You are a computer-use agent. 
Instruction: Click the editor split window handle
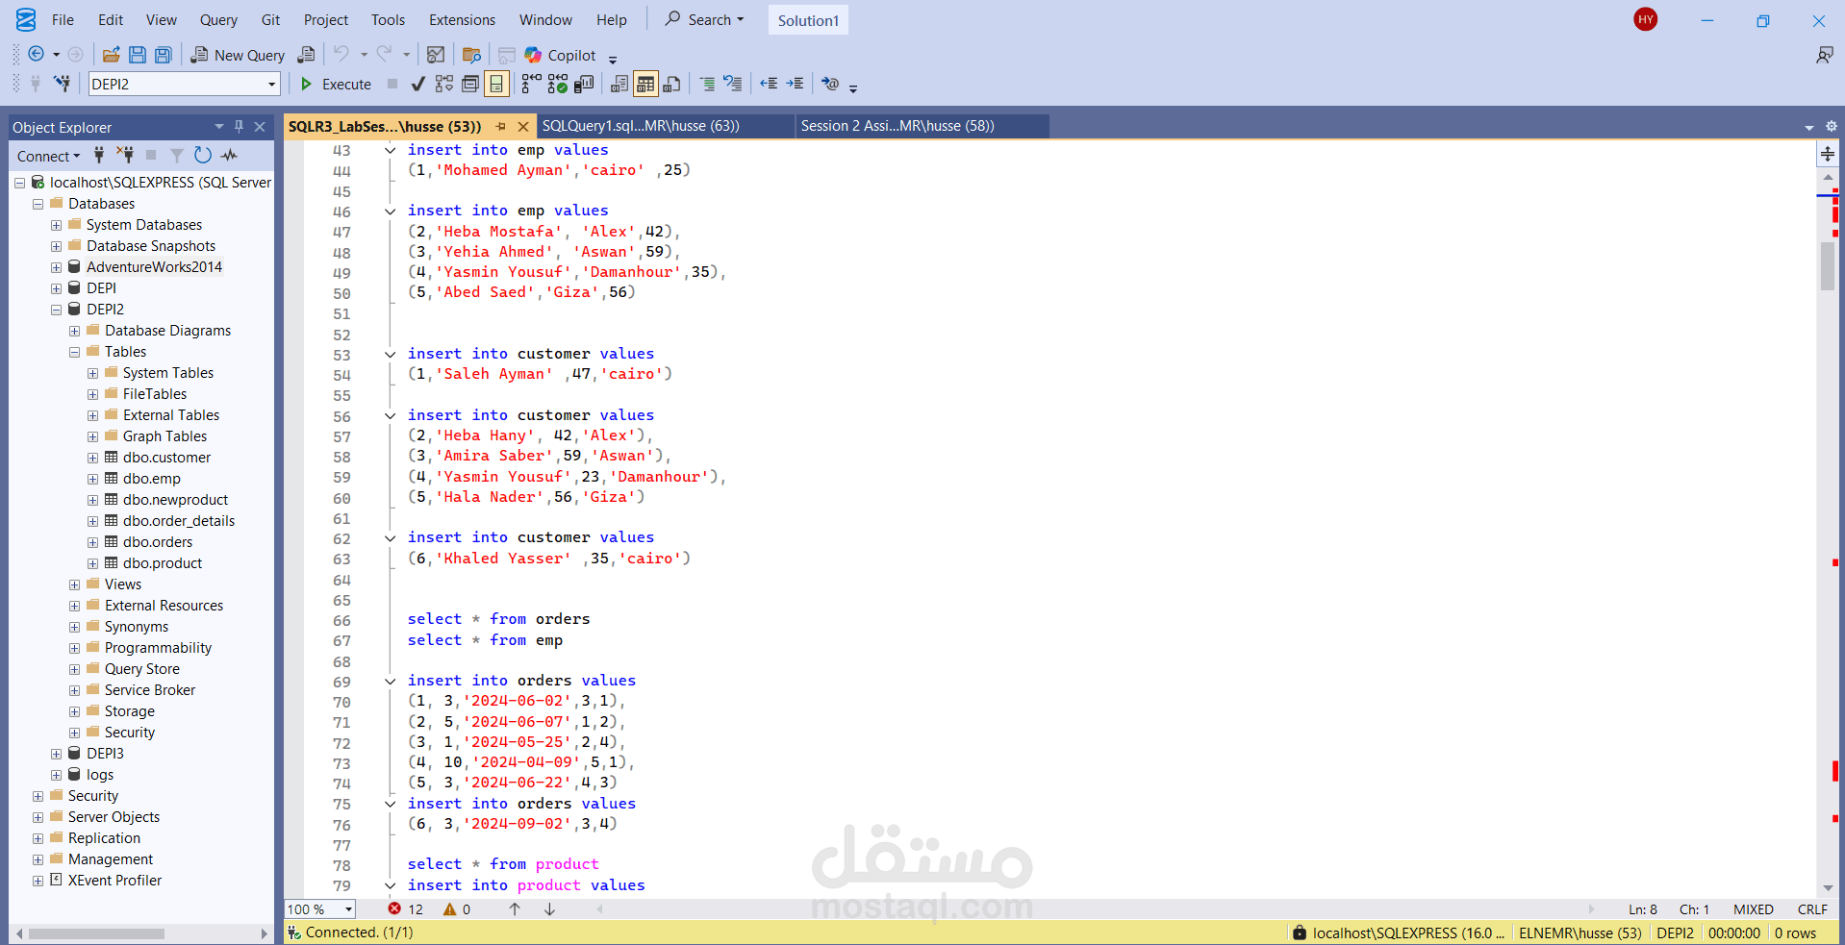tap(1827, 154)
